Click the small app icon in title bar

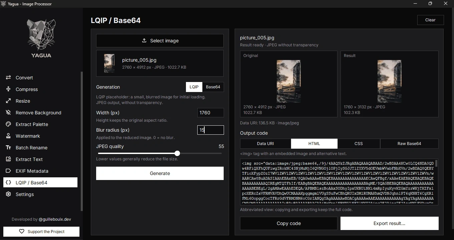click(4, 4)
